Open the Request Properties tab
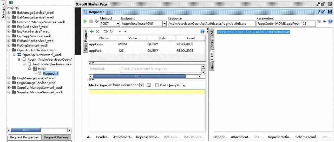This screenshot has width=334, height=142. click(24, 137)
